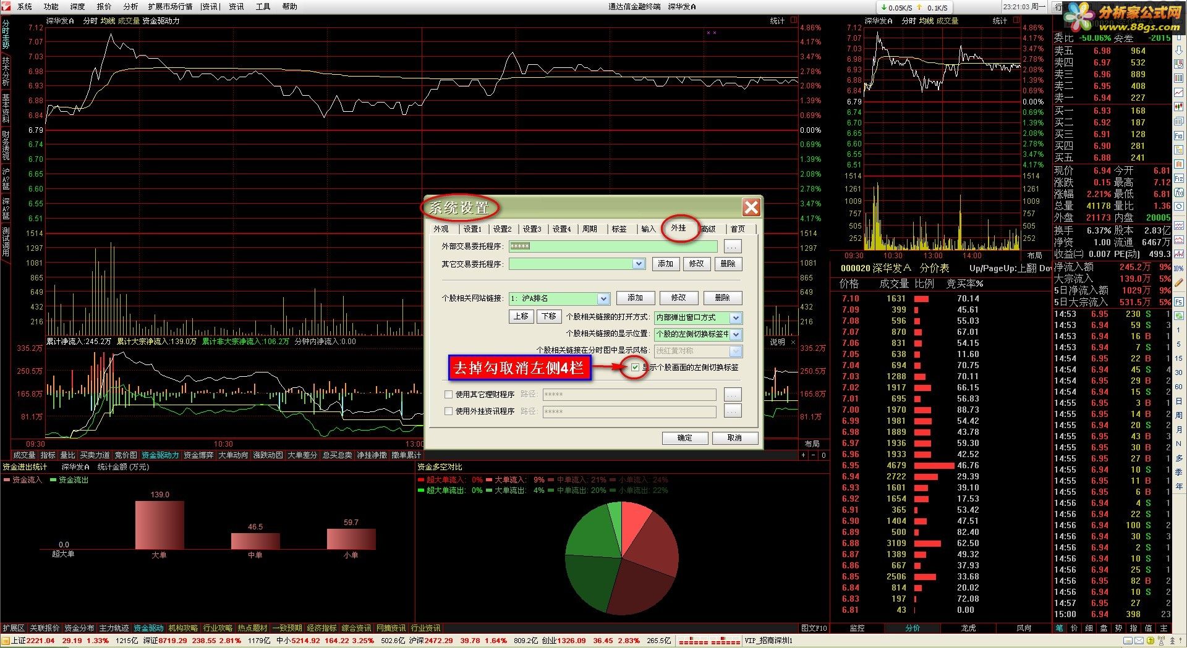Open 系统 menu in menu bar
The image size is (1187, 648).
[25, 7]
